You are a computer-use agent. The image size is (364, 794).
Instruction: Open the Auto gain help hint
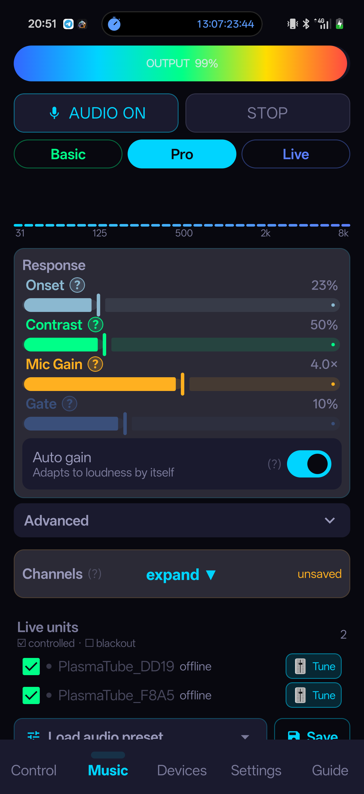tap(274, 463)
